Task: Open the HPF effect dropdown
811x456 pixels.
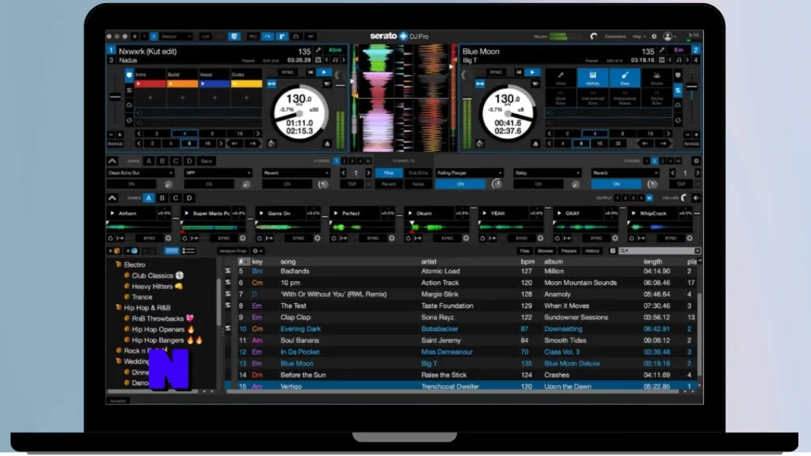Action: (218, 173)
